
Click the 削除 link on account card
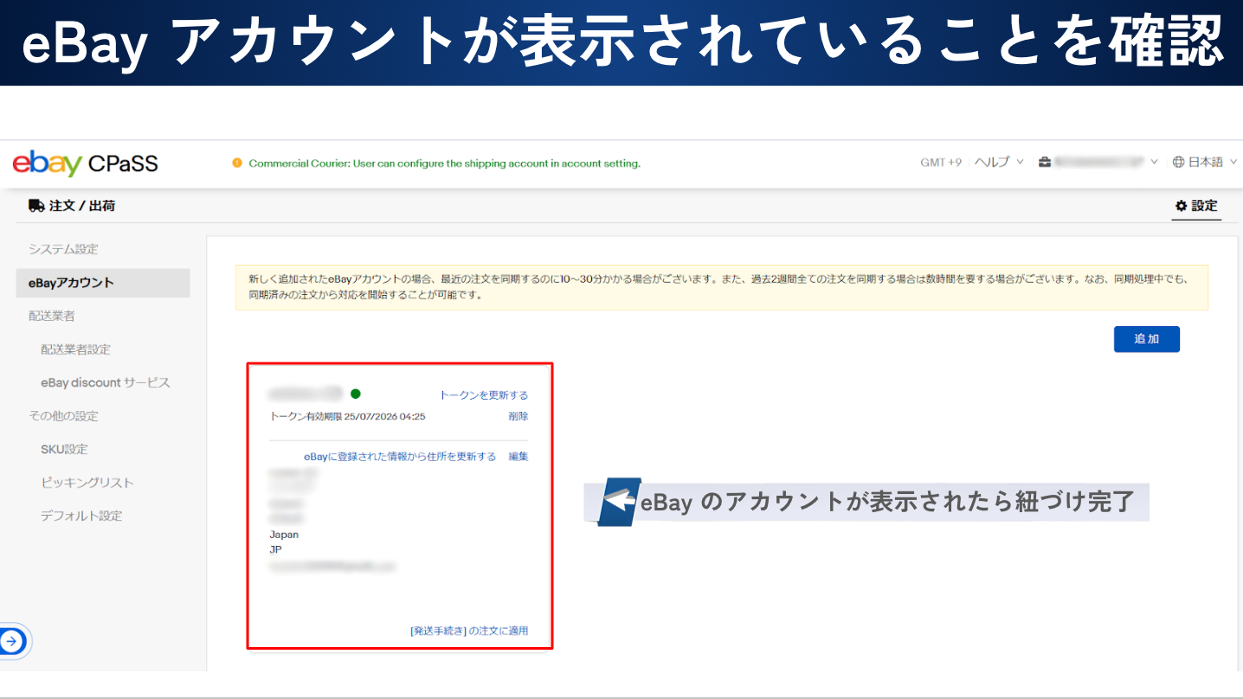click(x=518, y=416)
